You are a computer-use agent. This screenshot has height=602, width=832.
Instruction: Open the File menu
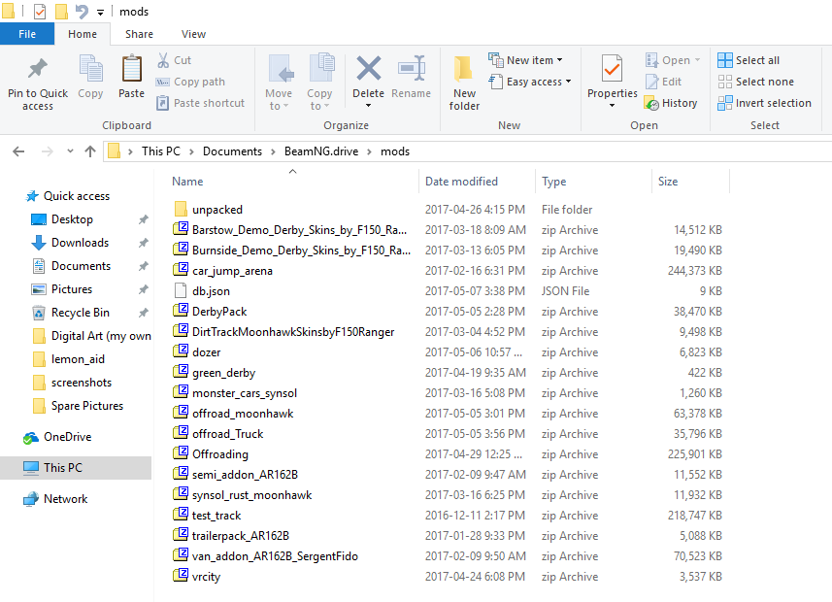(27, 34)
